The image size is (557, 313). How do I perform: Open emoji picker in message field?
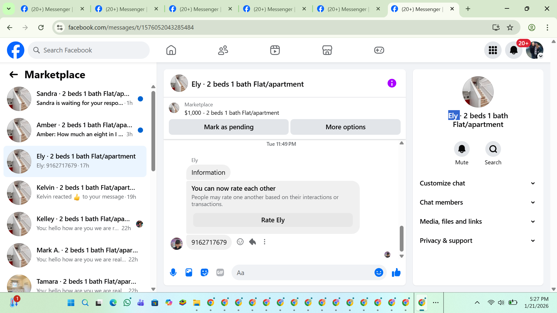[x=379, y=272]
